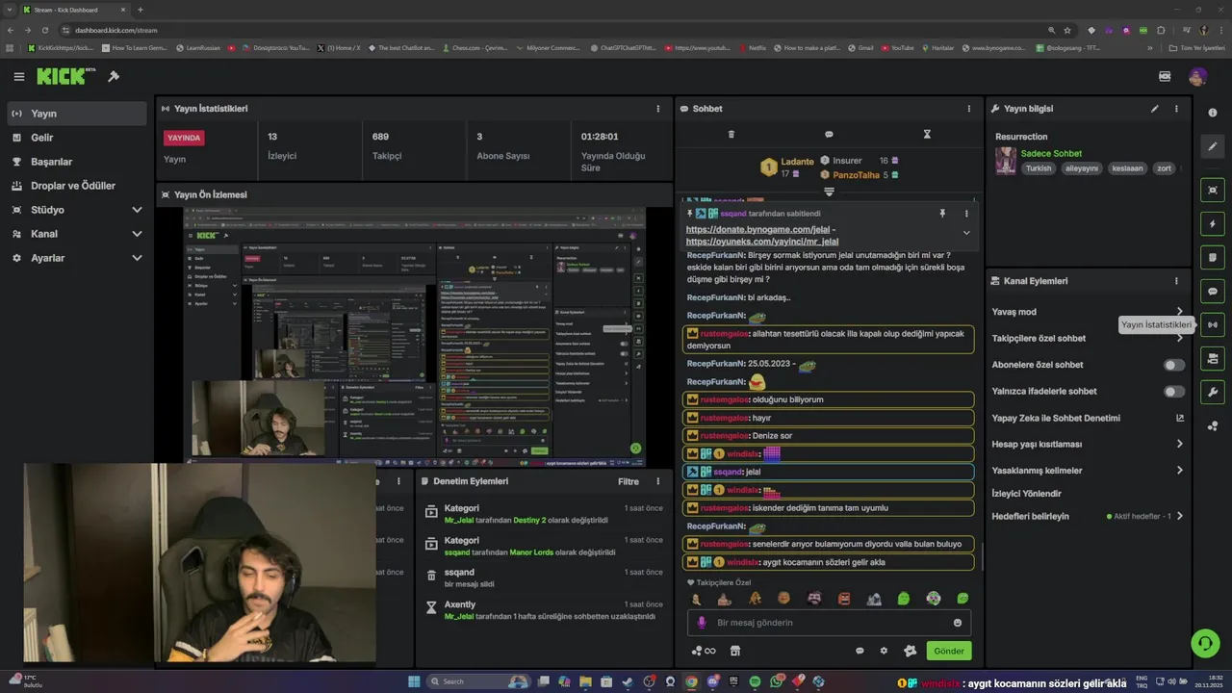Expand the gift leaderboard with the down-arrow handle
Image resolution: width=1232 pixels, height=693 pixels.
(829, 192)
